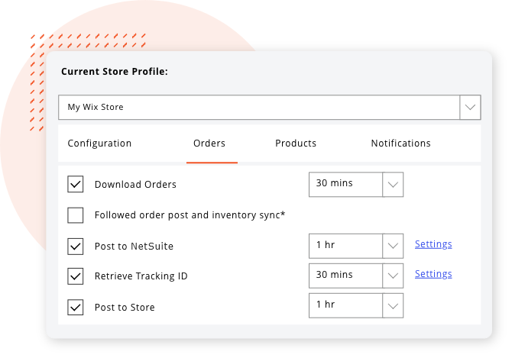Enable Followed order post and inventory sync
The image size is (512, 358).
pyautogui.click(x=76, y=215)
